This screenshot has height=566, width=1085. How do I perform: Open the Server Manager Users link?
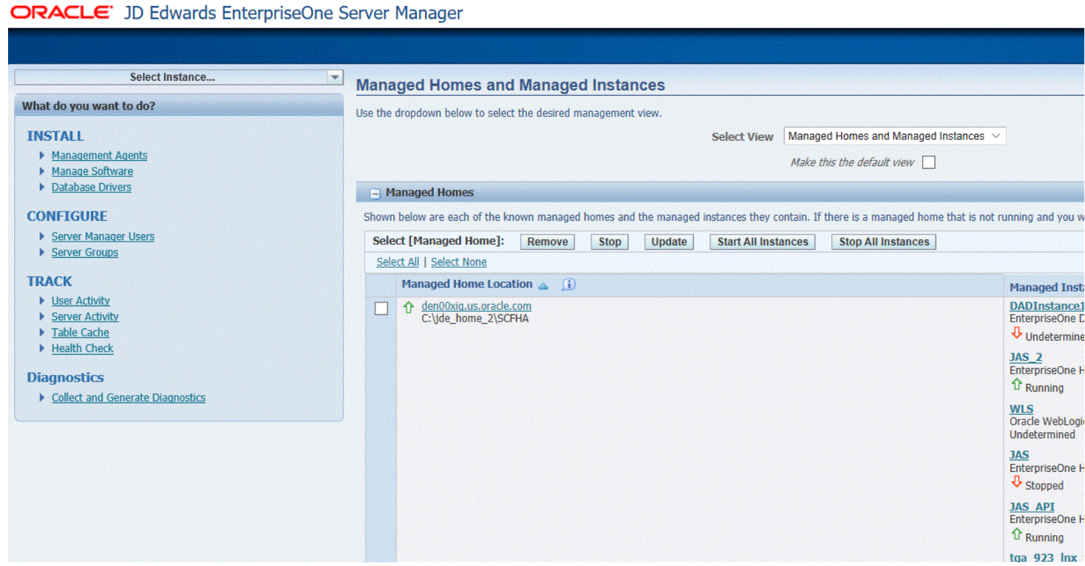103,236
